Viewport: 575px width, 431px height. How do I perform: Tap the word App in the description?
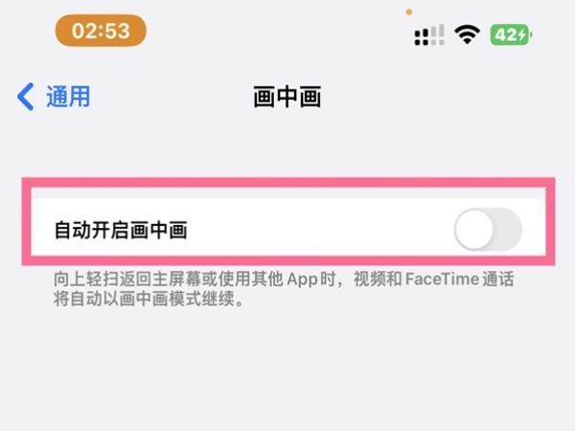pyautogui.click(x=302, y=280)
